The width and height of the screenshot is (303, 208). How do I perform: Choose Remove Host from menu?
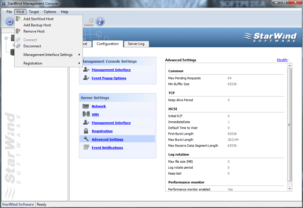[48, 31]
